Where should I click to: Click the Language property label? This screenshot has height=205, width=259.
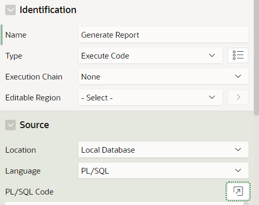[23, 171]
